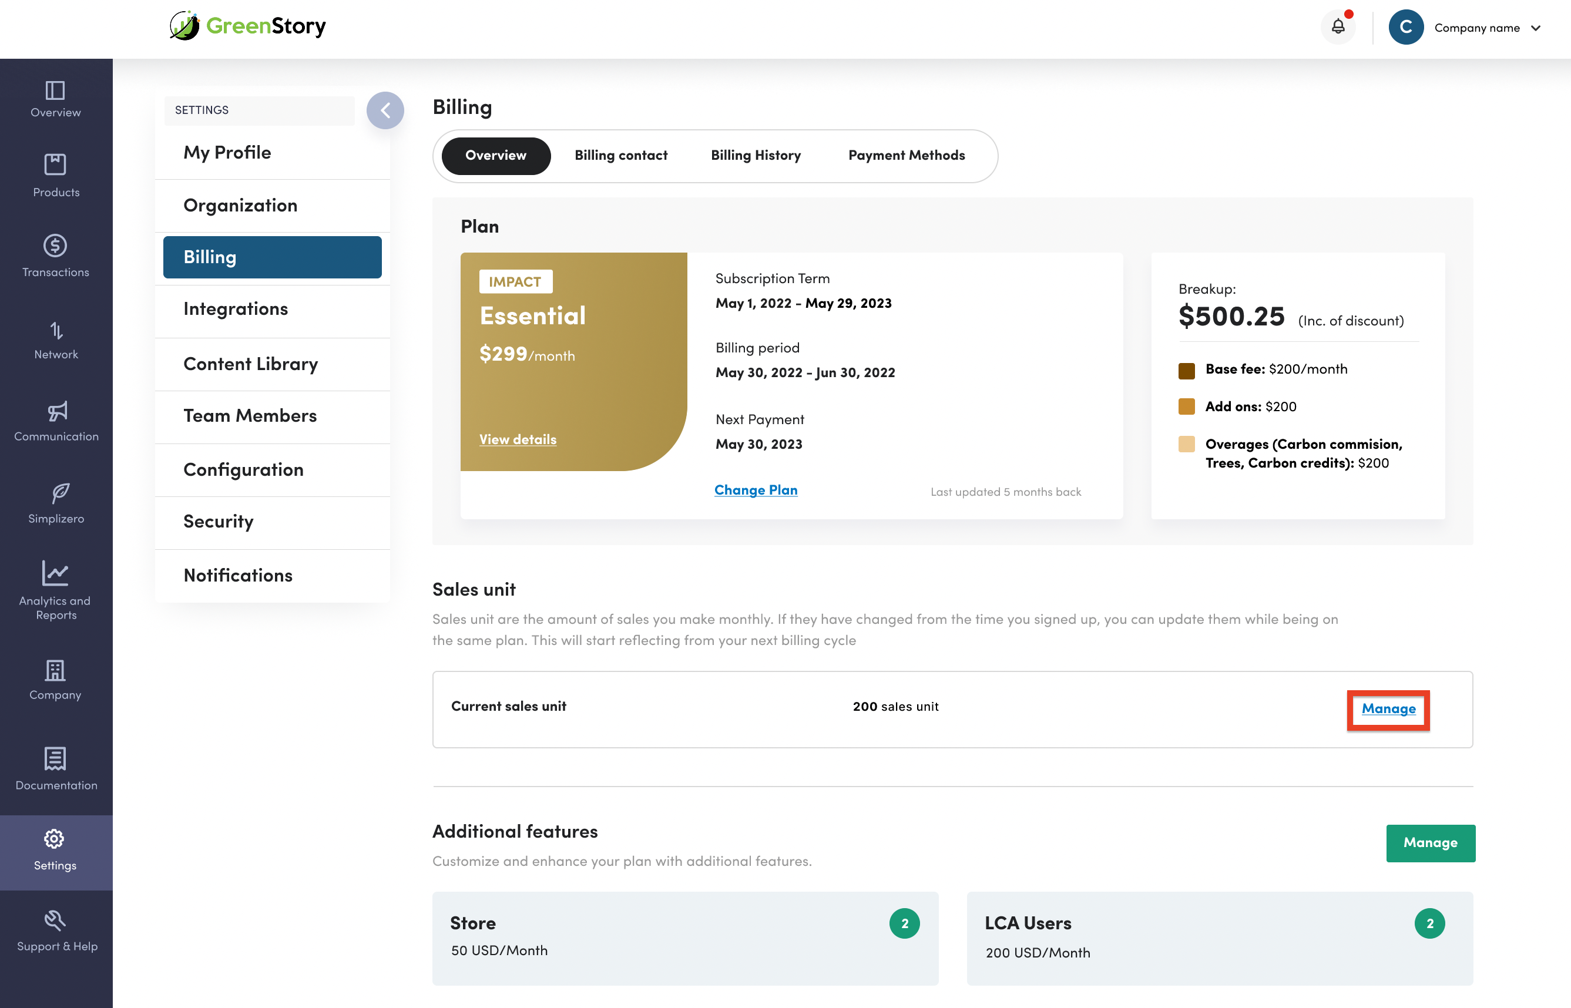The height and width of the screenshot is (1008, 1571).
Task: Open the Support & Help wrench icon
Action: click(56, 920)
